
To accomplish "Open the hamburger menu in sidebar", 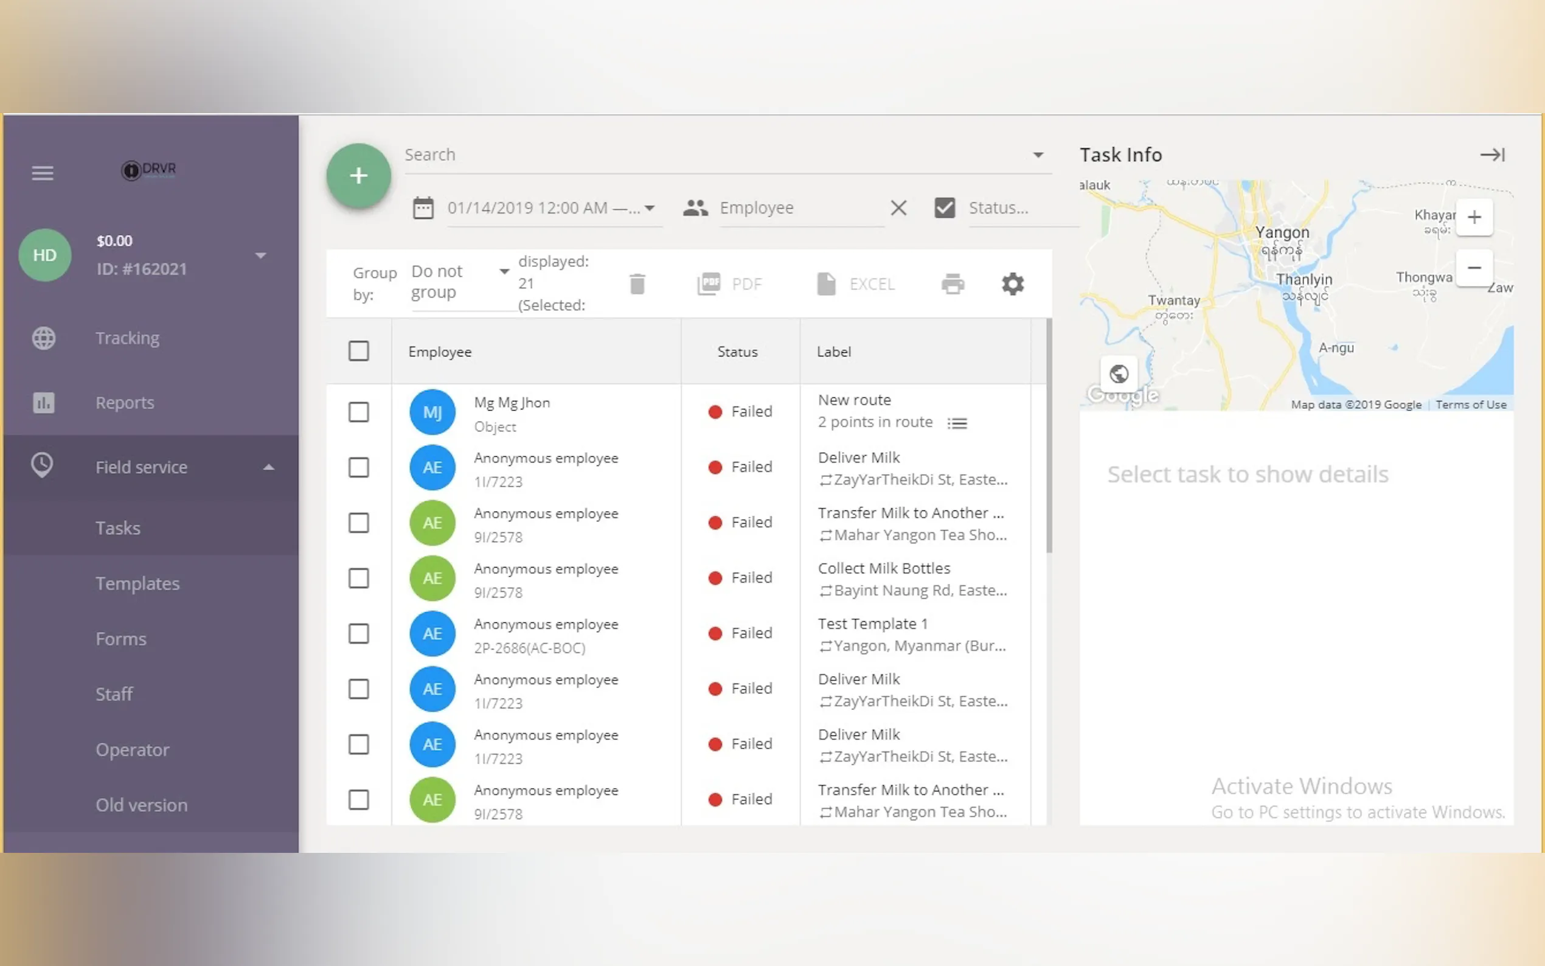I will pyautogui.click(x=43, y=173).
